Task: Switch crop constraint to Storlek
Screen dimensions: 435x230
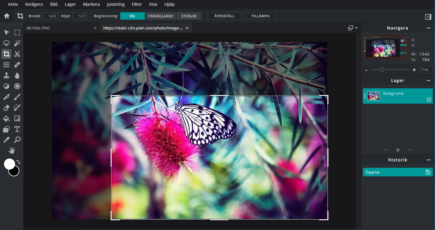Action: [x=189, y=16]
